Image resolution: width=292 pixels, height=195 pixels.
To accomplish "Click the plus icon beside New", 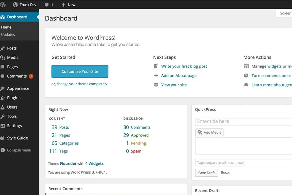I will 63,5.
